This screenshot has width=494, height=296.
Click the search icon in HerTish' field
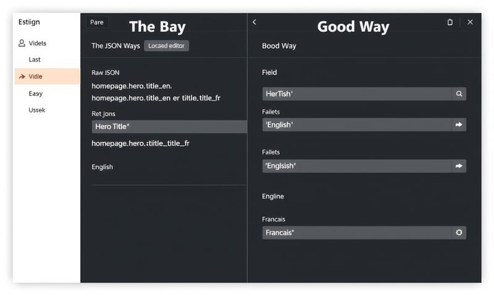[459, 94]
